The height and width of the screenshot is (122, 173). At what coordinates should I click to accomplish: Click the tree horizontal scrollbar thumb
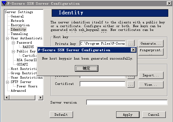coord(22,98)
